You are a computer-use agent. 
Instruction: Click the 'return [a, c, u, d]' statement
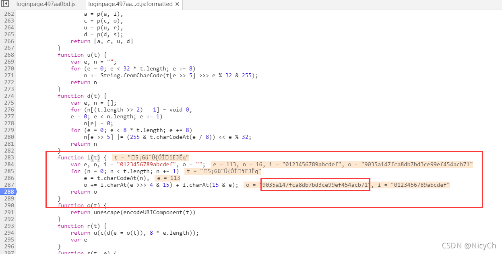click(x=101, y=41)
